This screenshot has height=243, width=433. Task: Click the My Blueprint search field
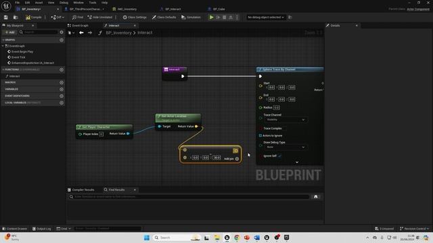coord(39,32)
